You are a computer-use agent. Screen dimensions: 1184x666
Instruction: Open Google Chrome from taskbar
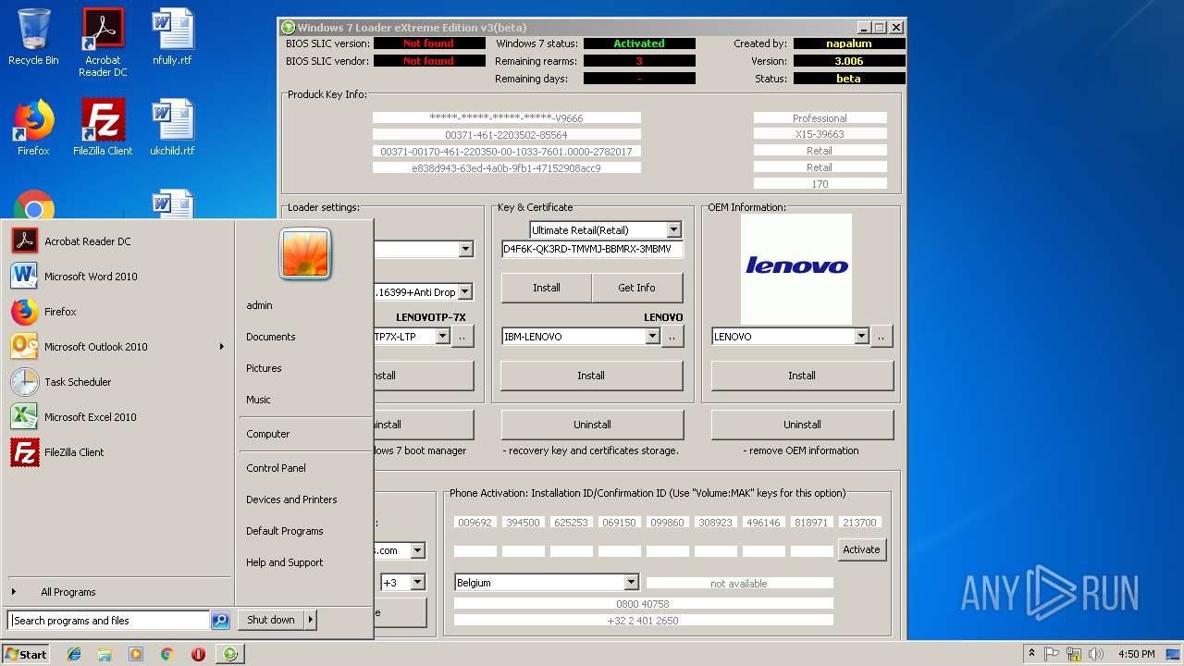tap(166, 654)
